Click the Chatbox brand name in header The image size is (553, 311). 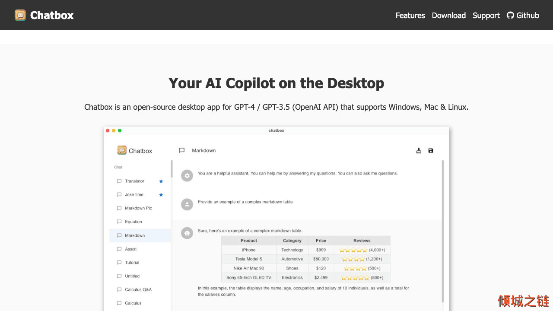click(52, 15)
